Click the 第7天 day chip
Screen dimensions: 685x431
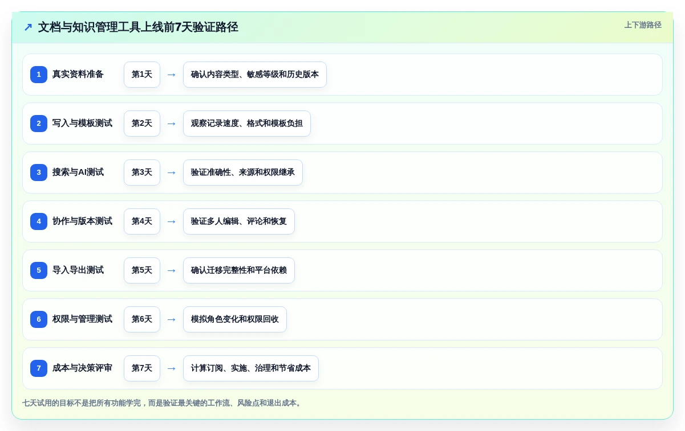point(142,368)
